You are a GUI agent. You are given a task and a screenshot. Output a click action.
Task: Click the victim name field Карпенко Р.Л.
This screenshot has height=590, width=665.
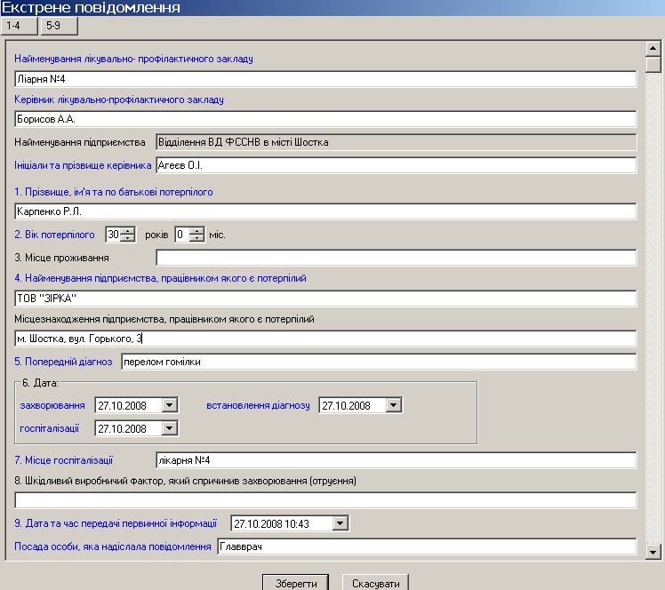pyautogui.click(x=325, y=211)
